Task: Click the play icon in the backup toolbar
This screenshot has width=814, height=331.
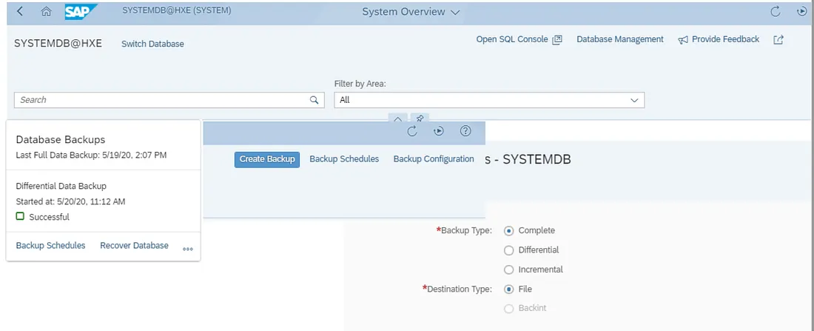Action: point(439,131)
